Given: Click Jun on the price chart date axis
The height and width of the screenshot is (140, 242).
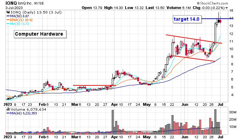Looking at the screenshot, I should pos(185,104).
